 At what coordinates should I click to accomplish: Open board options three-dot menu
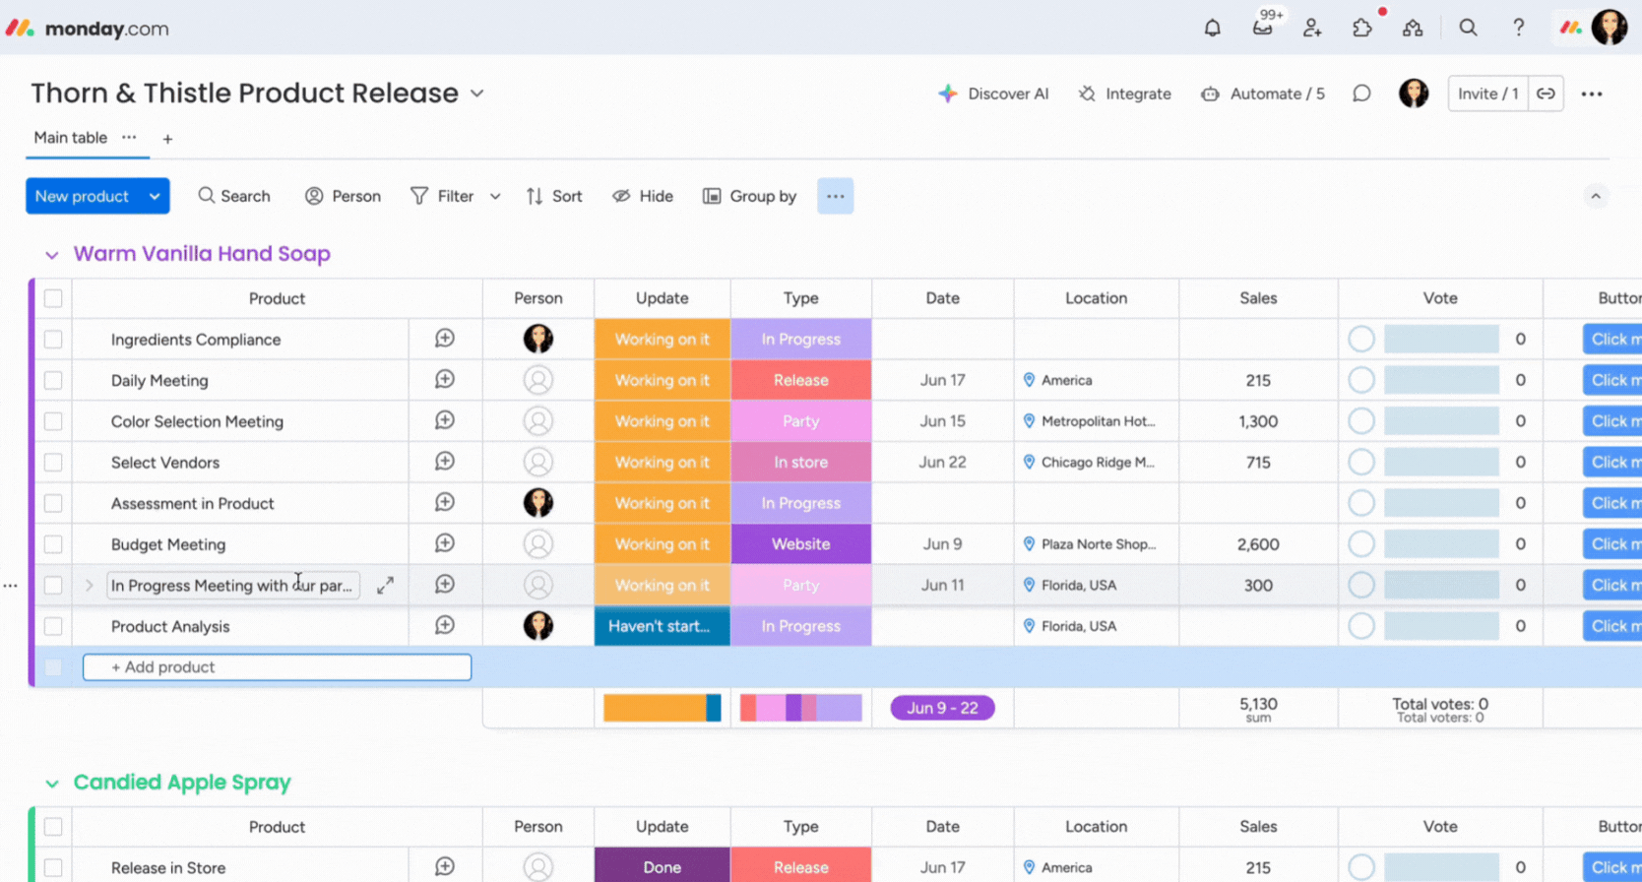coord(1592,94)
